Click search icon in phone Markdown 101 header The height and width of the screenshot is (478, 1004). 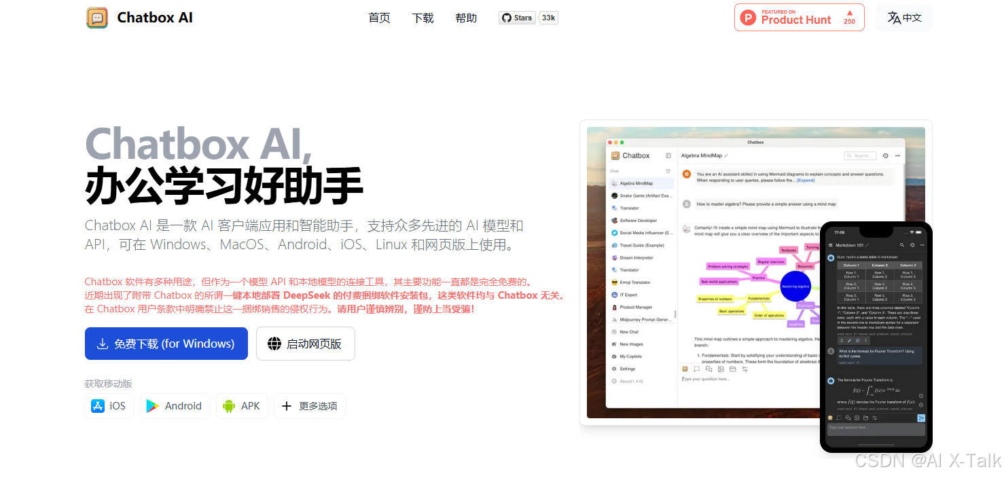pos(902,244)
